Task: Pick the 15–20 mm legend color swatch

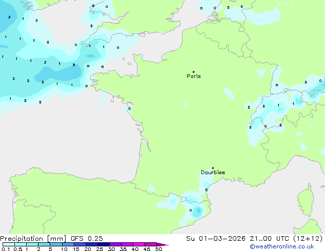Action: 79,244
